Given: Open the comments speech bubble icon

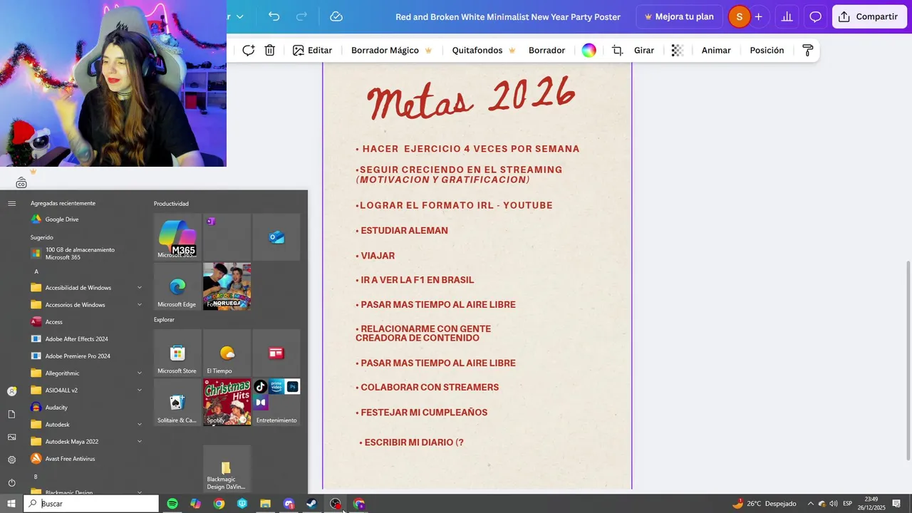Looking at the screenshot, I should click(x=816, y=16).
